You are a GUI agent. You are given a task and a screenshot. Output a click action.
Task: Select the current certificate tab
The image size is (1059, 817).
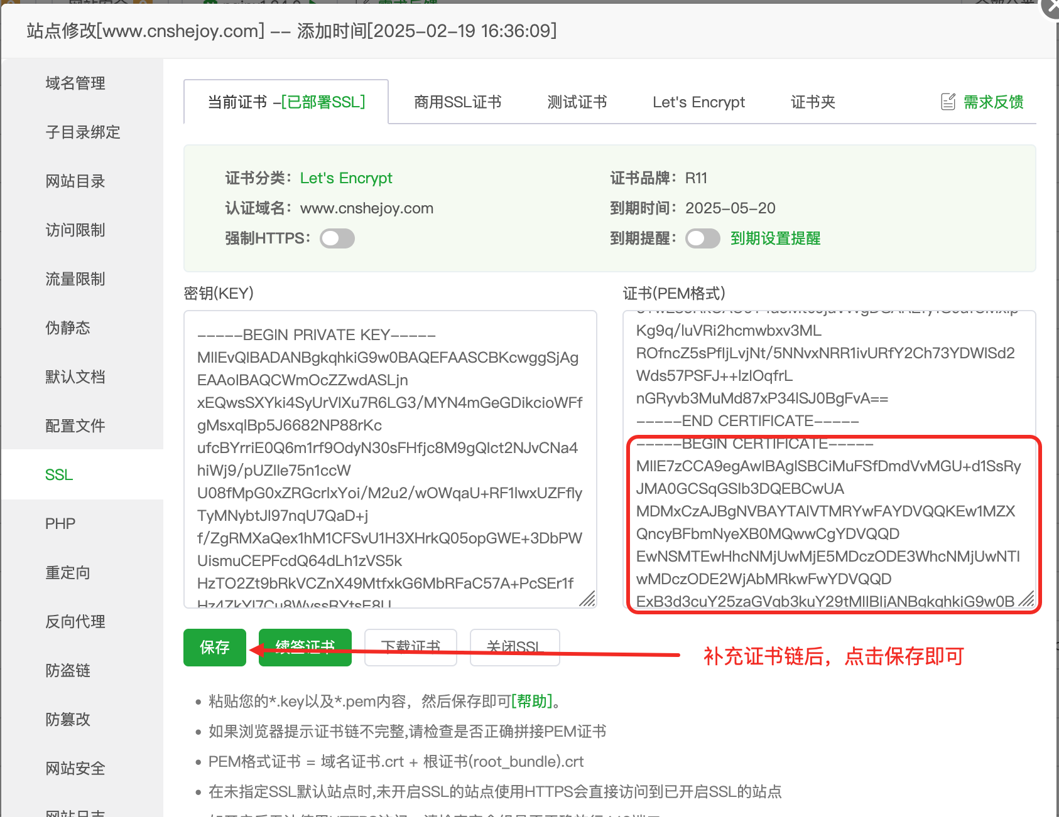coord(286,102)
